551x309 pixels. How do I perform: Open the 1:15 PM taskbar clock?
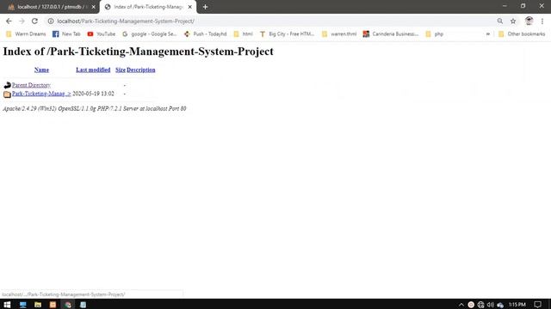[517, 305]
